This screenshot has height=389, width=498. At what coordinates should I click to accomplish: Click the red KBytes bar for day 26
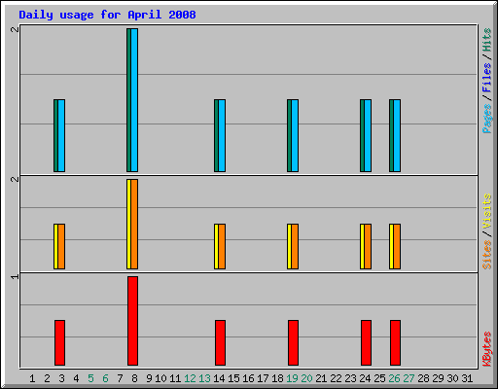tap(396, 342)
